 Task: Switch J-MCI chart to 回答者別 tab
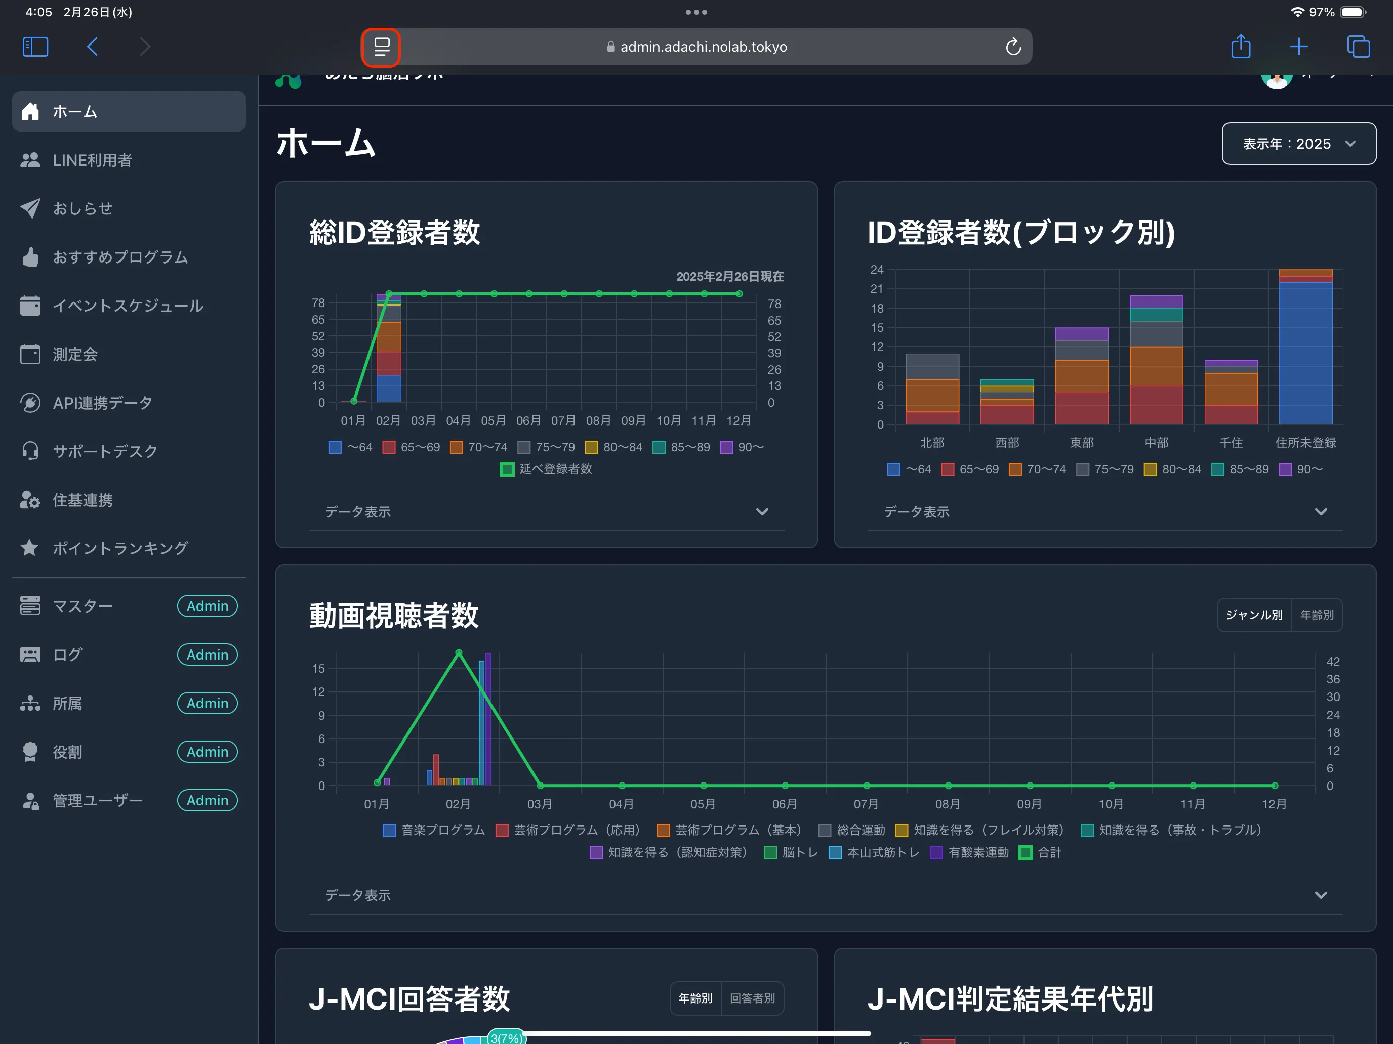click(752, 998)
